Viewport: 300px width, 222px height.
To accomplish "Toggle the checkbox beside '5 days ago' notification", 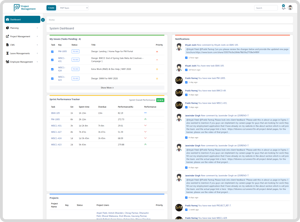I will tap(186, 107).
